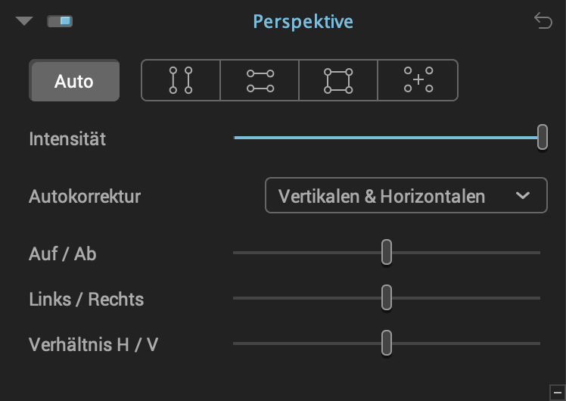Select the force parallel horizontals tool
The width and height of the screenshot is (566, 401).
coord(260,80)
